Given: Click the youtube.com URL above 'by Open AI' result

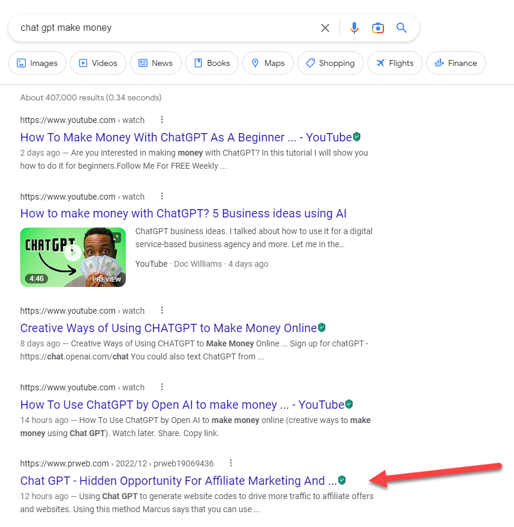Looking at the screenshot, I should 83,387.
